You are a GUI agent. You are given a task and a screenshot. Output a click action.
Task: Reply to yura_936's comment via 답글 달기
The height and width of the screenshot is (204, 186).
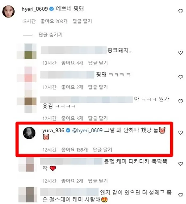(x=102, y=150)
